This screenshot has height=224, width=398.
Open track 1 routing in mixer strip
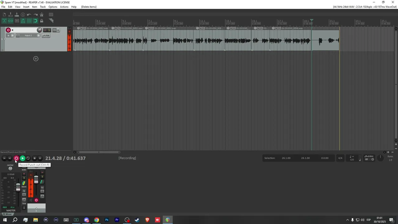coord(42,182)
